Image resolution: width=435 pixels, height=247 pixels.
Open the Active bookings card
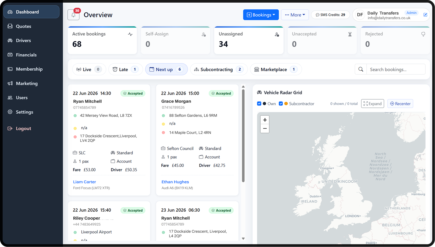(102, 40)
